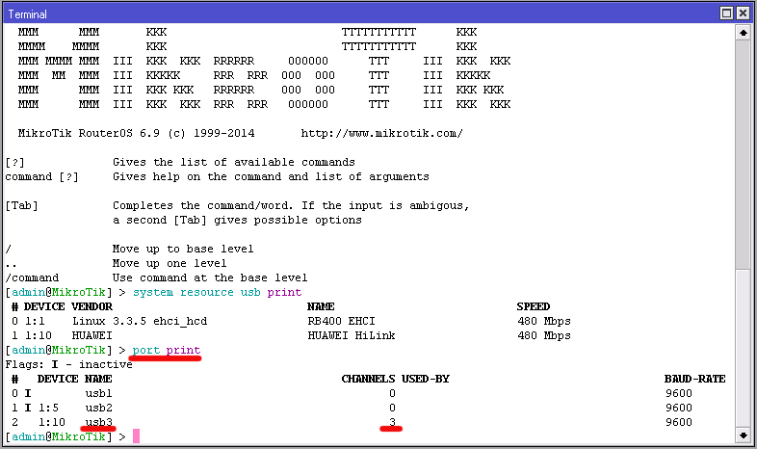Close the Terminal window
This screenshot has height=449, width=757.
coord(743,13)
